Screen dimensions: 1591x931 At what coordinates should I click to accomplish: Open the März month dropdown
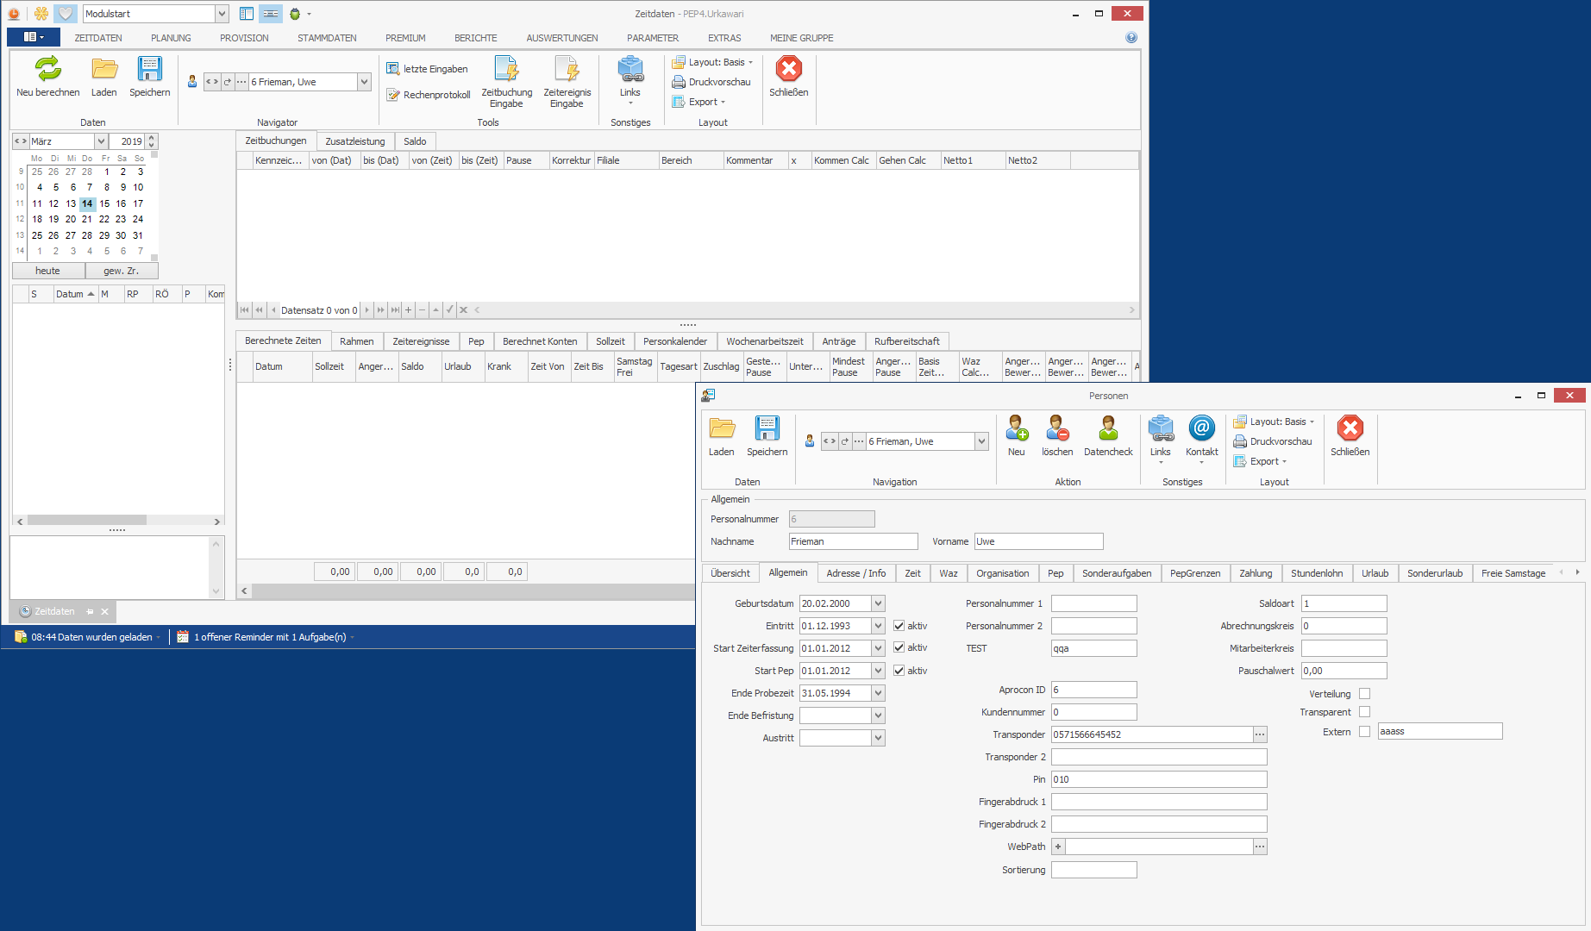pyautogui.click(x=100, y=141)
